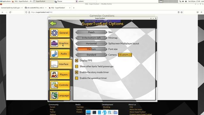The height and width of the screenshot is (115, 204).
Task: Click the 'In the bottom-left' minimap value
Action: pos(91,38)
